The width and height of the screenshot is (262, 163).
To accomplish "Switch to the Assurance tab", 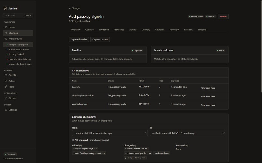I will click(119, 30).
